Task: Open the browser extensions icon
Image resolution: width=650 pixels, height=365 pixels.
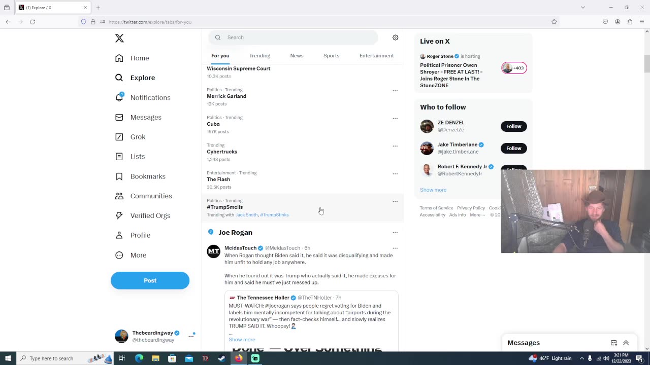Action: tap(630, 22)
